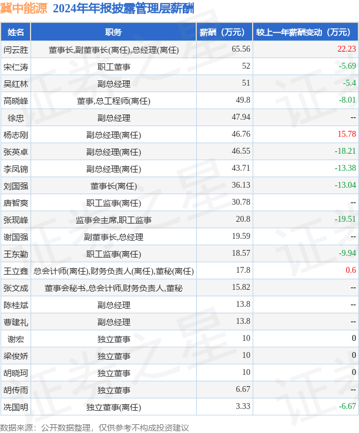Click the 2024年年报披露管理层薪酬 heading

pyautogui.click(x=123, y=8)
